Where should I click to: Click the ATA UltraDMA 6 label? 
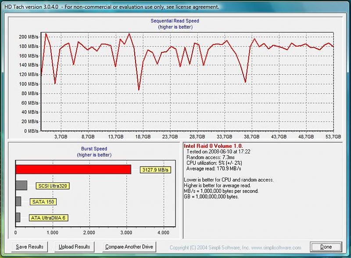click(48, 218)
